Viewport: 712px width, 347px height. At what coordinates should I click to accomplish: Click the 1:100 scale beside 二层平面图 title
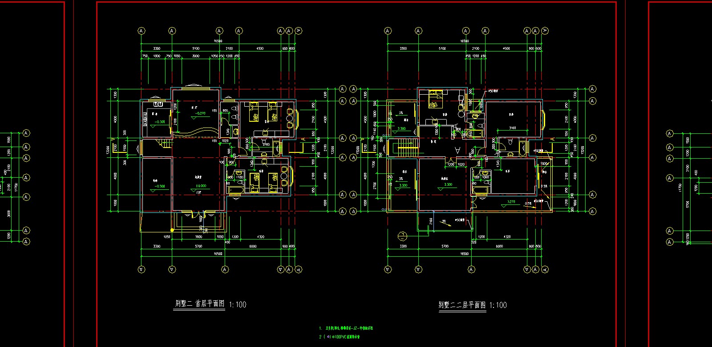pyautogui.click(x=498, y=305)
